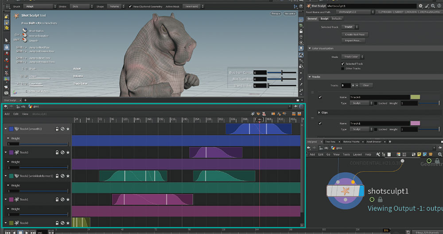This screenshot has height=234, width=443.
Task: Click the Track1 name input field
Action: pos(379,123)
